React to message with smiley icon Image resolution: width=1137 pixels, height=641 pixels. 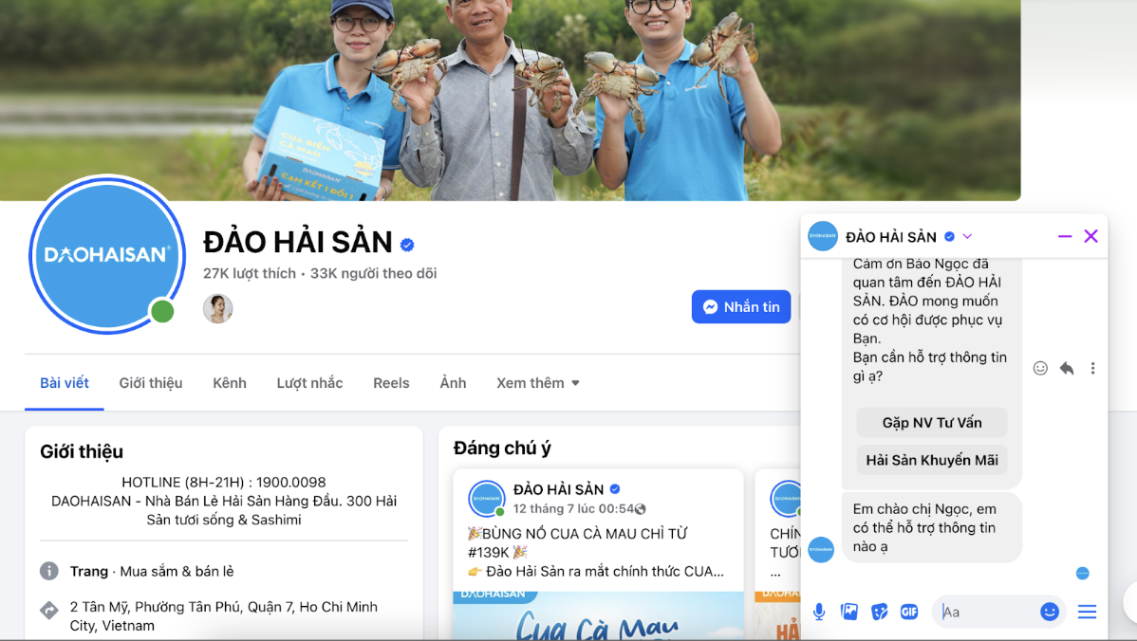pos(1040,368)
